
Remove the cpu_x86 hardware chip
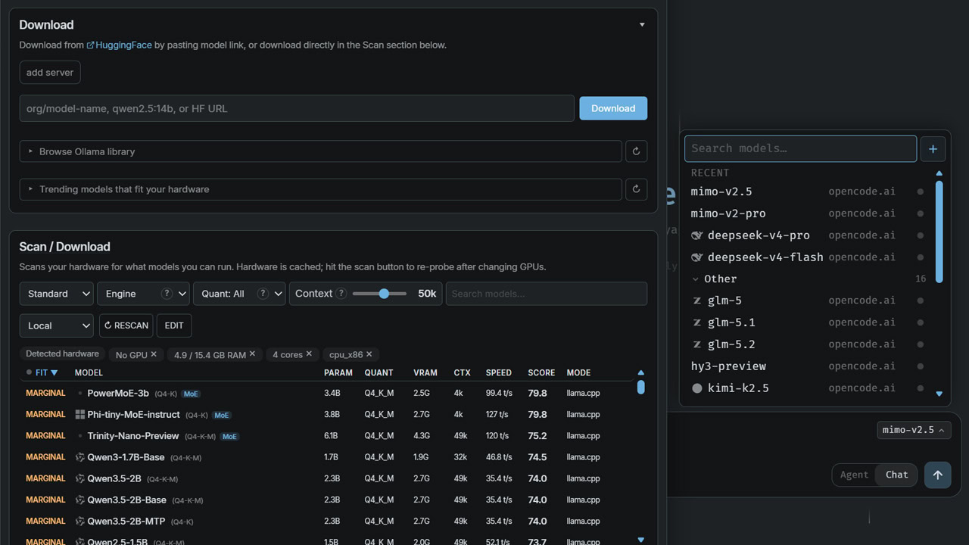[369, 354]
